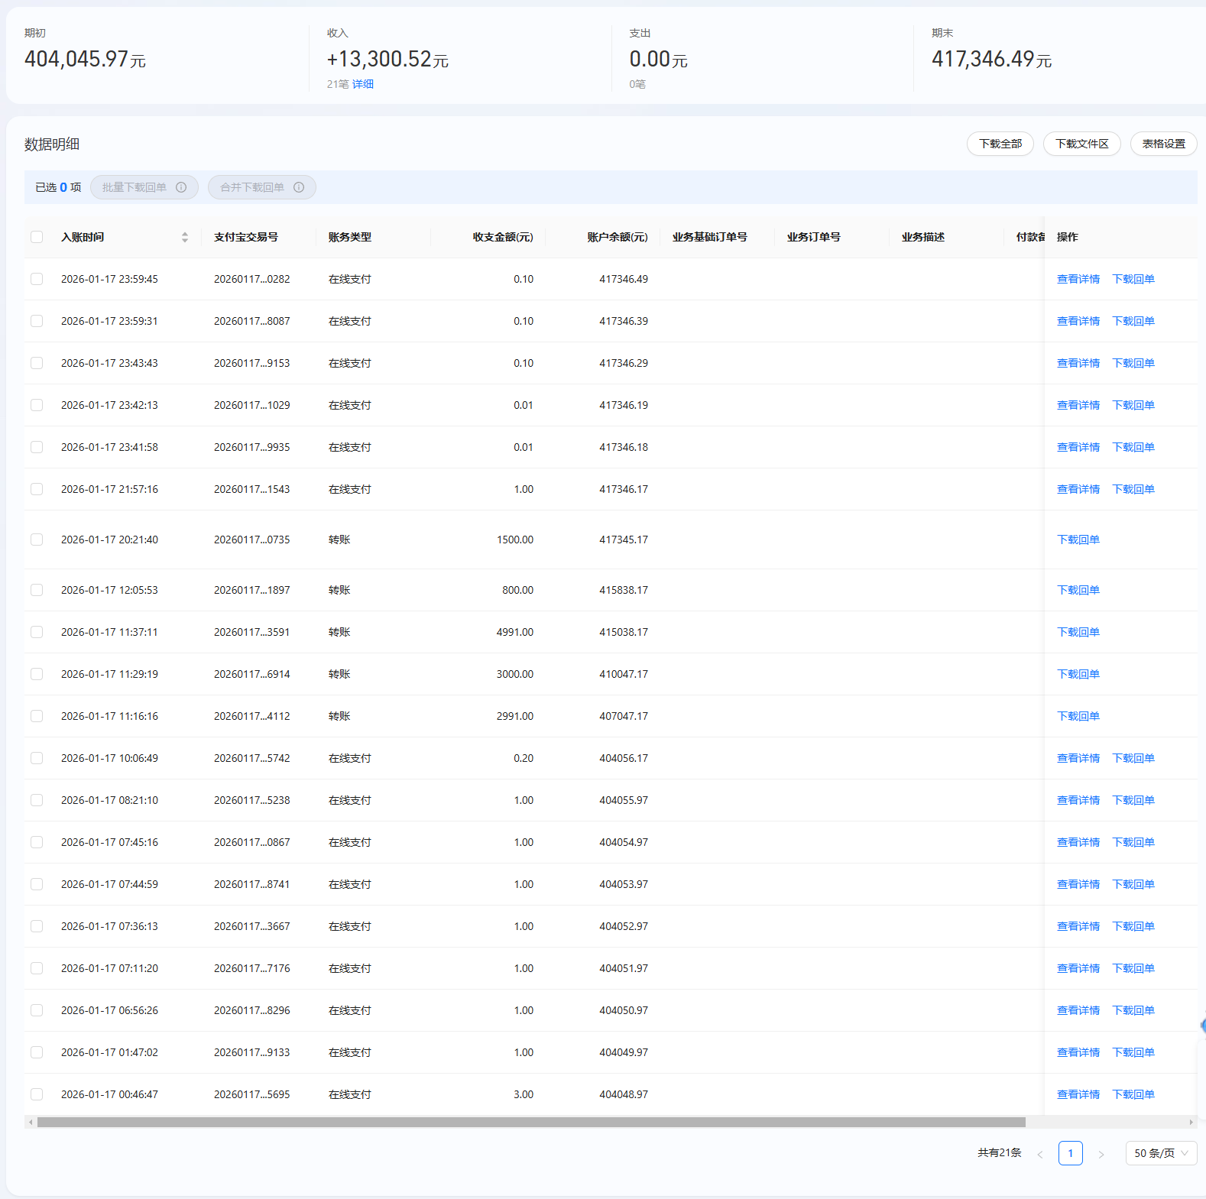Image resolution: width=1206 pixels, height=1199 pixels.
Task: Click page number 1 in pagination
Action: pyautogui.click(x=1070, y=1153)
